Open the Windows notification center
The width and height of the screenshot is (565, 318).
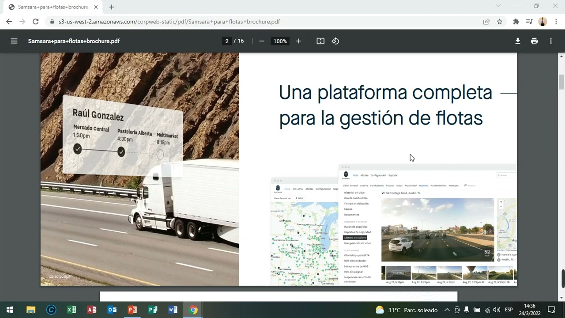(551, 310)
